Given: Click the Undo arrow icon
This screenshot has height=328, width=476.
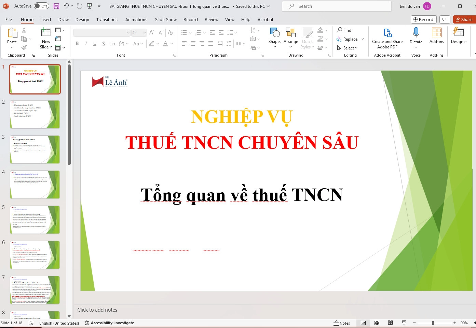Looking at the screenshot, I should 66,6.
